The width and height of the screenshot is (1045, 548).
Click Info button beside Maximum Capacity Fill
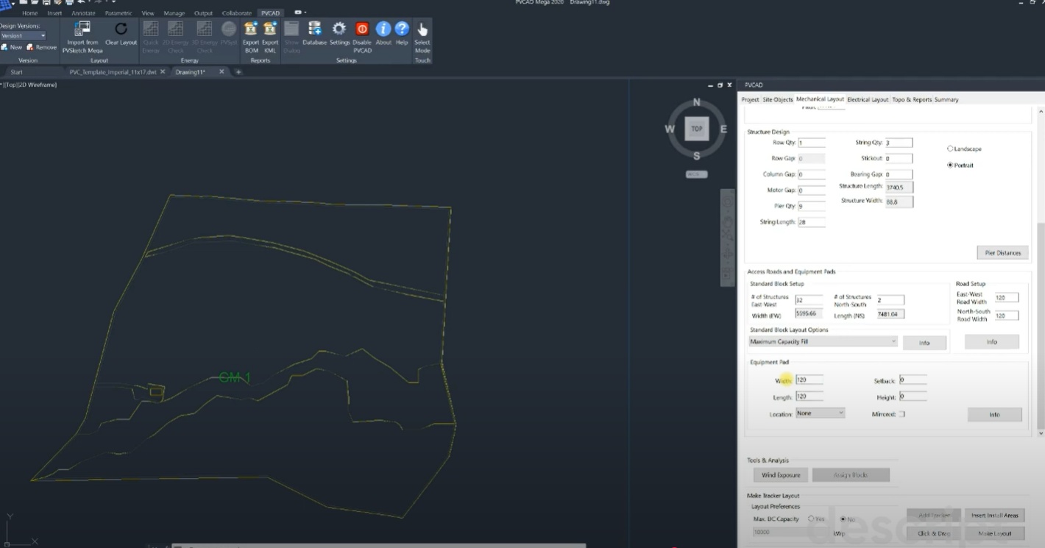[924, 343]
